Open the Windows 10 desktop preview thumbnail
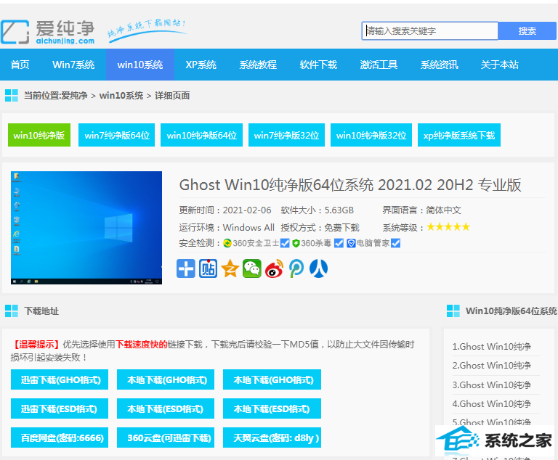This screenshot has height=460, width=558. (86, 228)
